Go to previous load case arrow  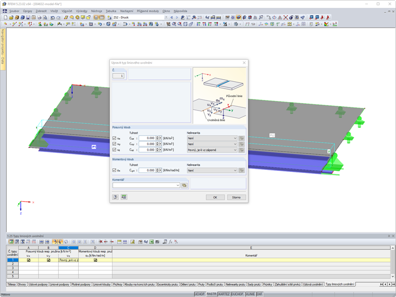172,17
